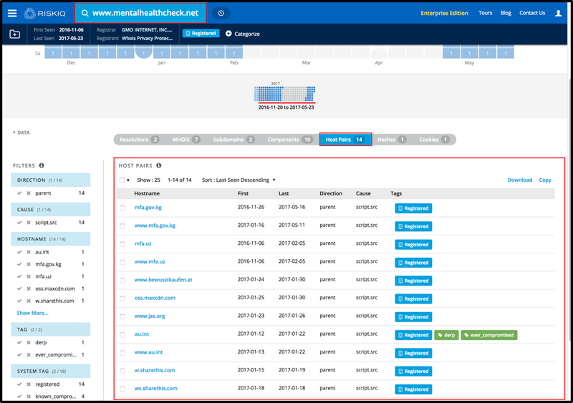Click the RiskIQ logo

tap(44, 14)
